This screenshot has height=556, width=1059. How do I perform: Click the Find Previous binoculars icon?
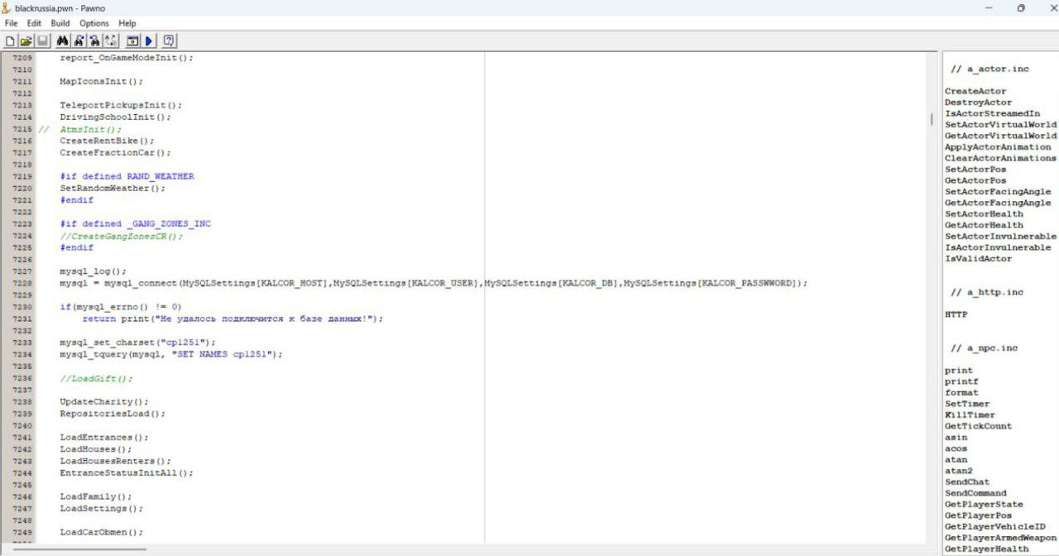pos(95,41)
